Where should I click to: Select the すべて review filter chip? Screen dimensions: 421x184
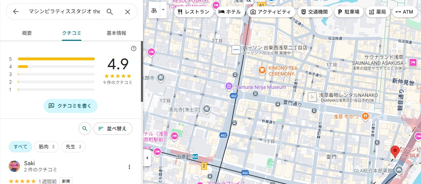pyautogui.click(x=20, y=147)
